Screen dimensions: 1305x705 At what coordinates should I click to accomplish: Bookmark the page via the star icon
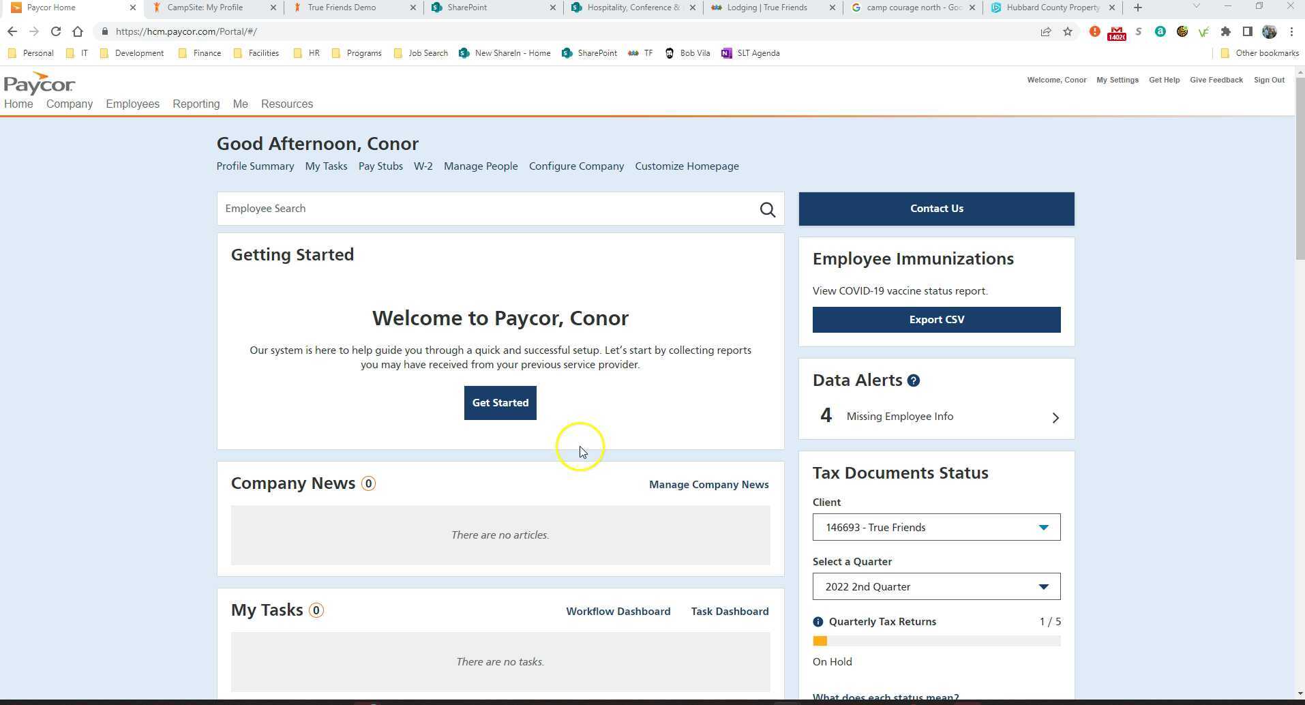tap(1068, 31)
